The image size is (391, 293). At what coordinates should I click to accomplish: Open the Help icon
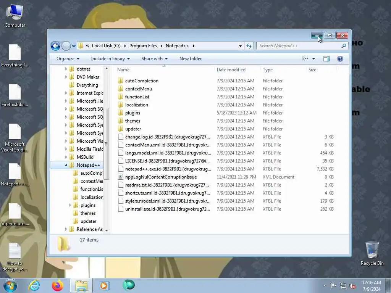[x=340, y=59]
